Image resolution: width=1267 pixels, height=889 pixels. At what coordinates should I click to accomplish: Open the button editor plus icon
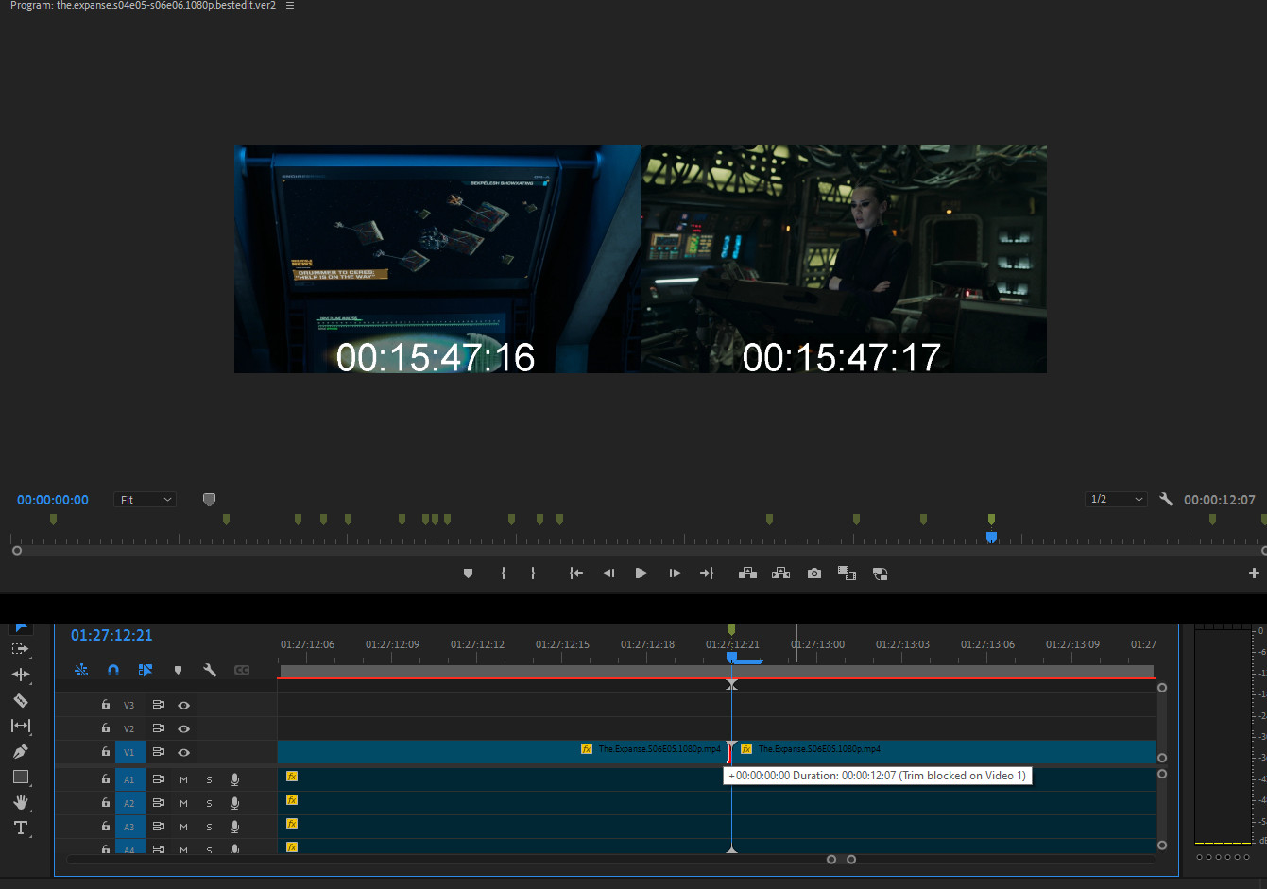pos(1254,573)
